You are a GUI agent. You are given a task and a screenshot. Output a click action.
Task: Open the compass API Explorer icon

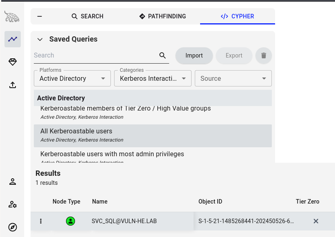(13, 227)
